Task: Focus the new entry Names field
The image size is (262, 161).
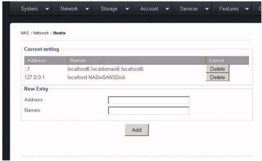Action: tap(149, 110)
